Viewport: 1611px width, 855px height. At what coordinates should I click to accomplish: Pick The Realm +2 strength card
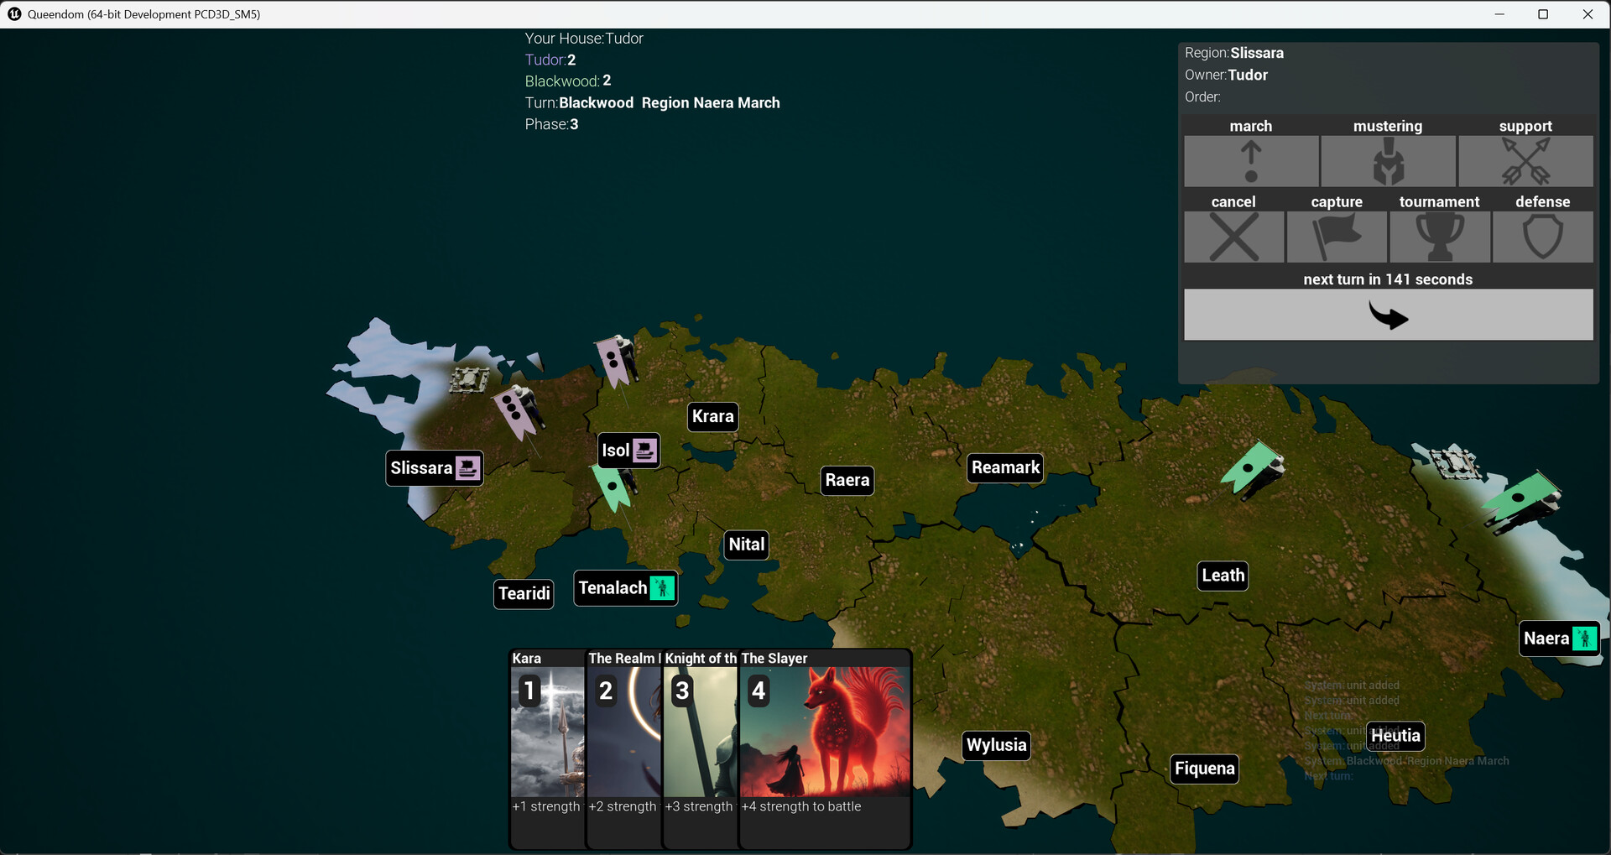tap(623, 732)
